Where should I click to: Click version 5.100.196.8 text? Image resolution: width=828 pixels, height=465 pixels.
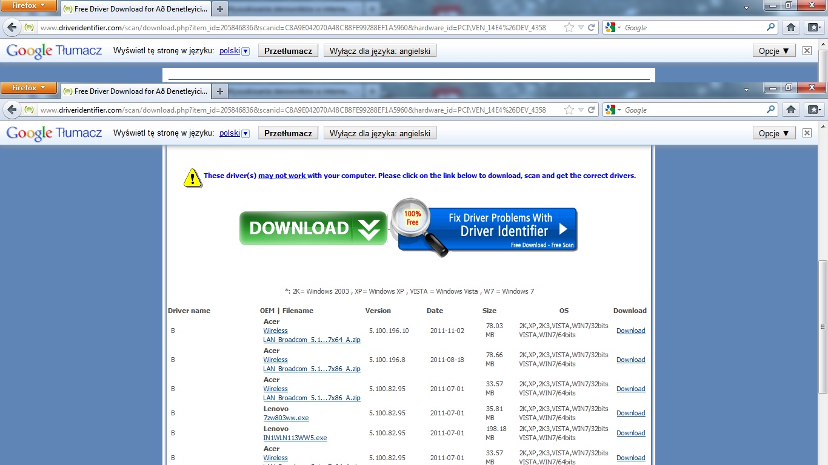(387, 360)
